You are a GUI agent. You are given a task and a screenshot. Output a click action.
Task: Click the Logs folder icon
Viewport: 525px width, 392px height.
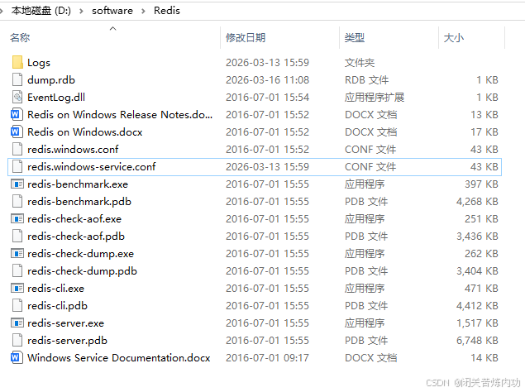coord(17,62)
